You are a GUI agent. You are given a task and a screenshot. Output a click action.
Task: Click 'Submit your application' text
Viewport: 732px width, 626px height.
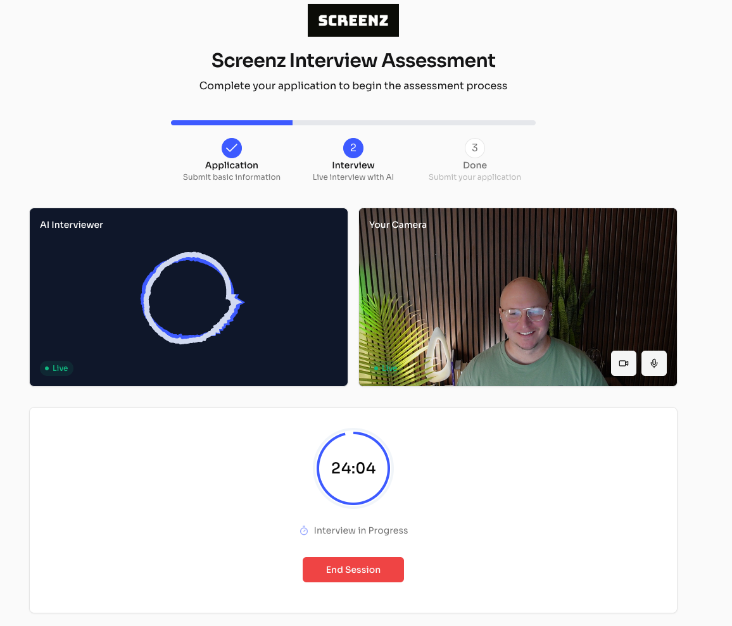[x=475, y=177]
